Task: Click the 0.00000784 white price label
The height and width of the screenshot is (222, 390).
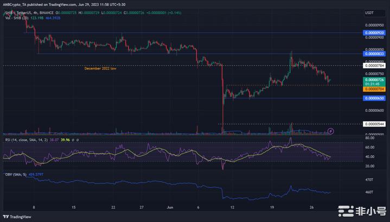Action: tap(374, 66)
